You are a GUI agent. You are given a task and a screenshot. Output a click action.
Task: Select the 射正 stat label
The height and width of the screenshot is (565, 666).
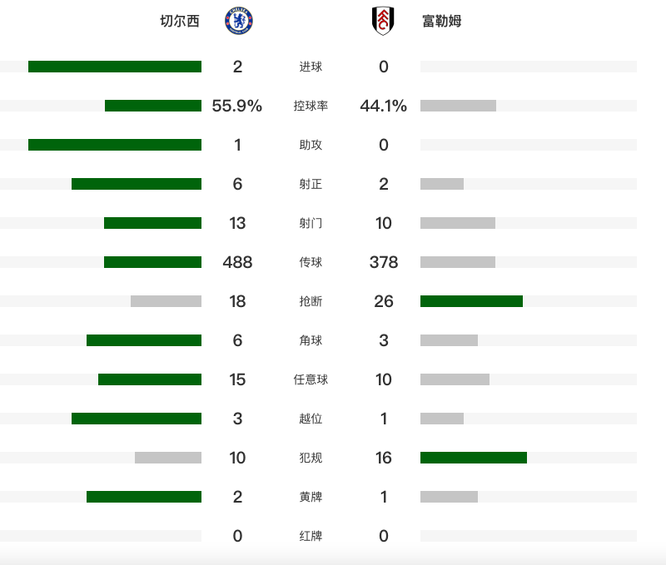tap(311, 184)
